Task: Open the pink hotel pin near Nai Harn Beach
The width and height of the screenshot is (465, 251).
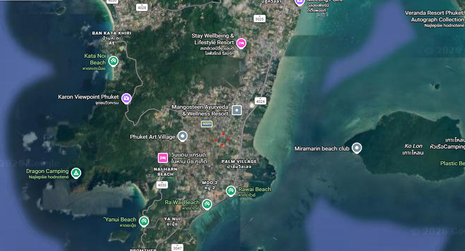Action: 163,158
